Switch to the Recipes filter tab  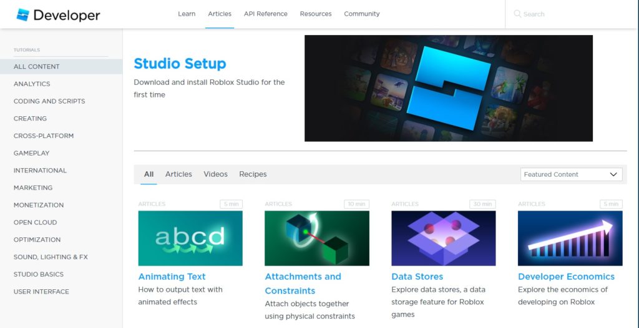(x=253, y=174)
